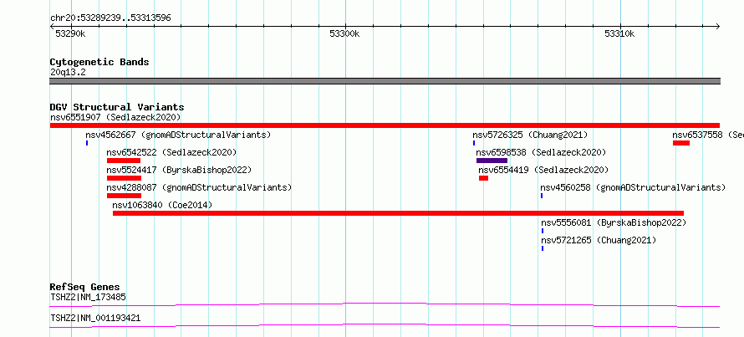This screenshot has width=744, height=337.
Task: Select the red bar under nsv5524417
Action: click(x=124, y=178)
